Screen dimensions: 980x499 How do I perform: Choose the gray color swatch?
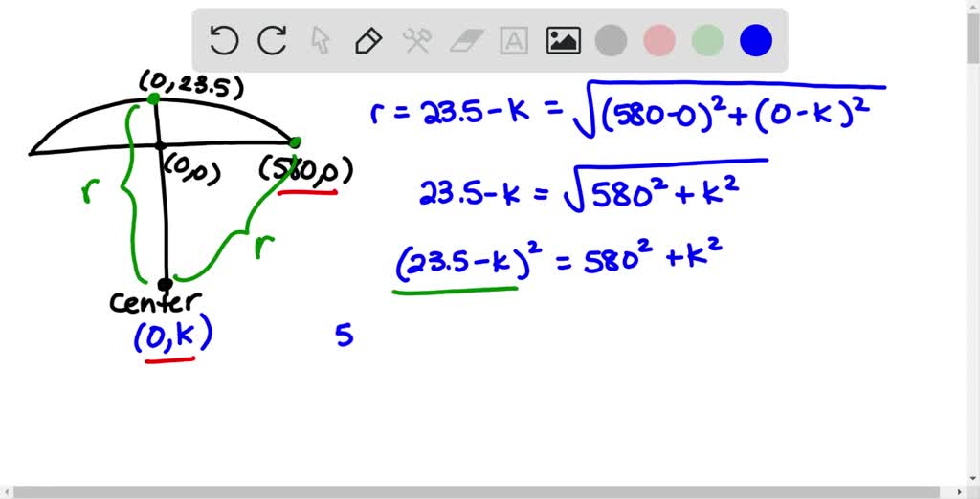click(612, 40)
